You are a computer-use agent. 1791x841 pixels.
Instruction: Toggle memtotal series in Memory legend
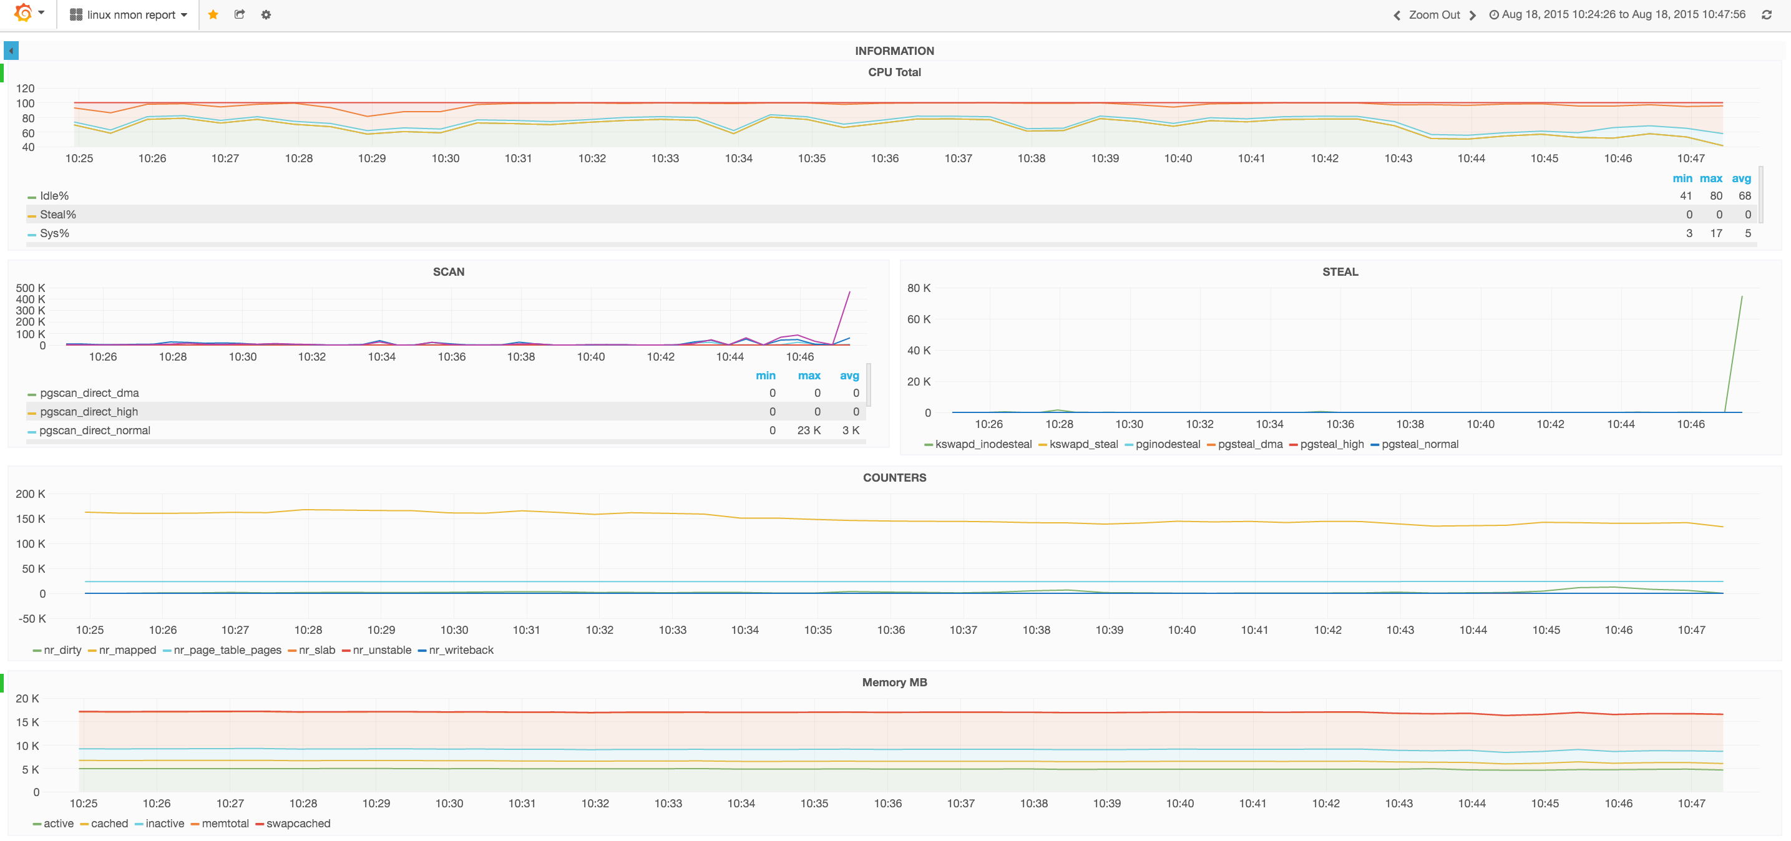(225, 824)
